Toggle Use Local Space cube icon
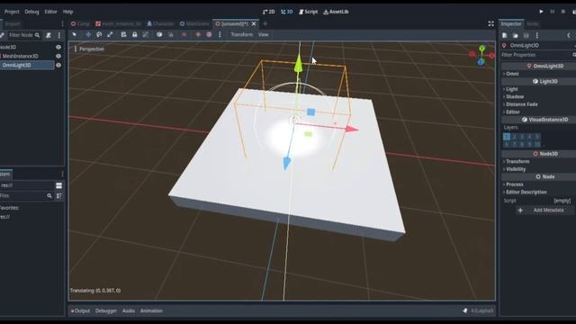The height and width of the screenshot is (324, 576). pyautogui.click(x=159, y=34)
